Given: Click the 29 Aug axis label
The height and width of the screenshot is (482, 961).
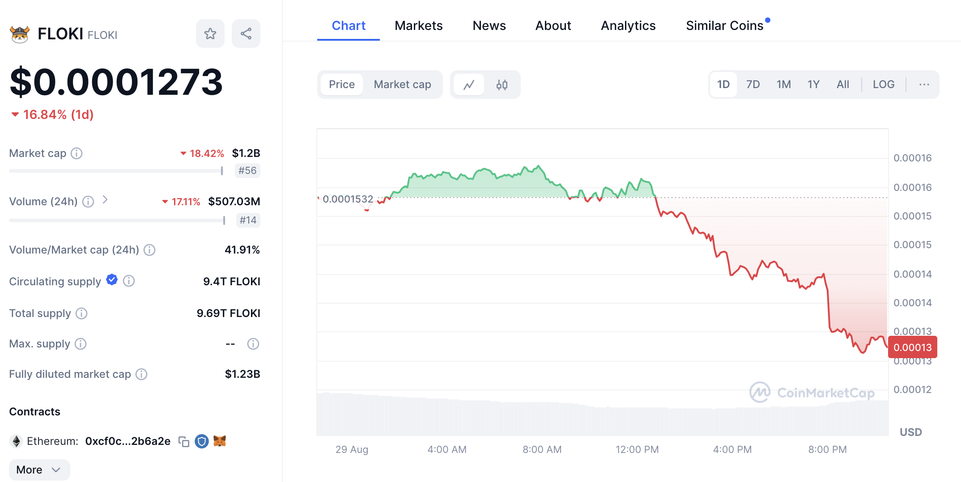Looking at the screenshot, I should [x=352, y=450].
